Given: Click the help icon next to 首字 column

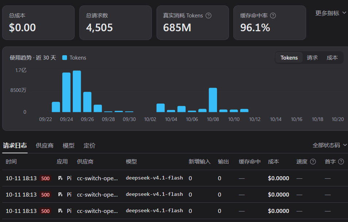Looking at the screenshot, I should tap(341, 162).
